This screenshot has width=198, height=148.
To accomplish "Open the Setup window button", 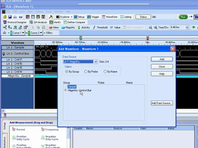I will [79, 17].
